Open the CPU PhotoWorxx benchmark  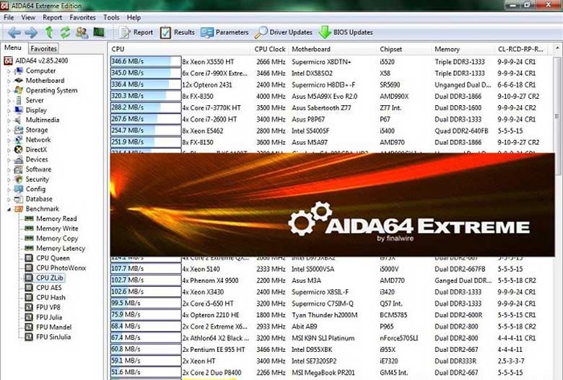click(x=61, y=268)
